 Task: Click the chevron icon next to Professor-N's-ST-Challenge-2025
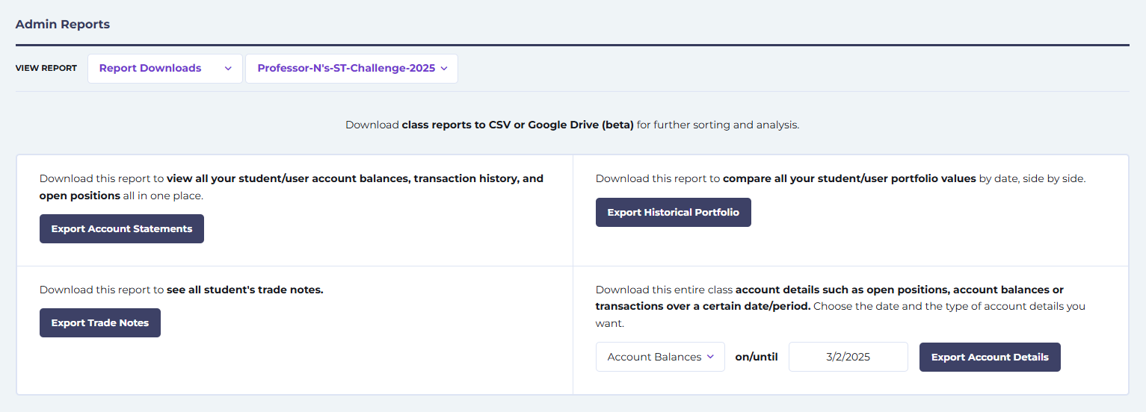(444, 69)
